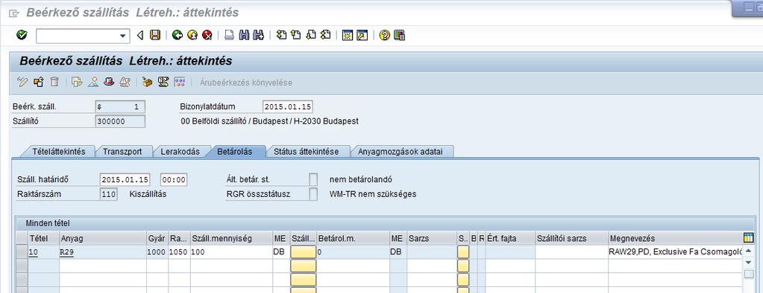Click the Megnevezés RAW29,PD description cell
The width and height of the screenshot is (763, 293).
click(x=676, y=252)
